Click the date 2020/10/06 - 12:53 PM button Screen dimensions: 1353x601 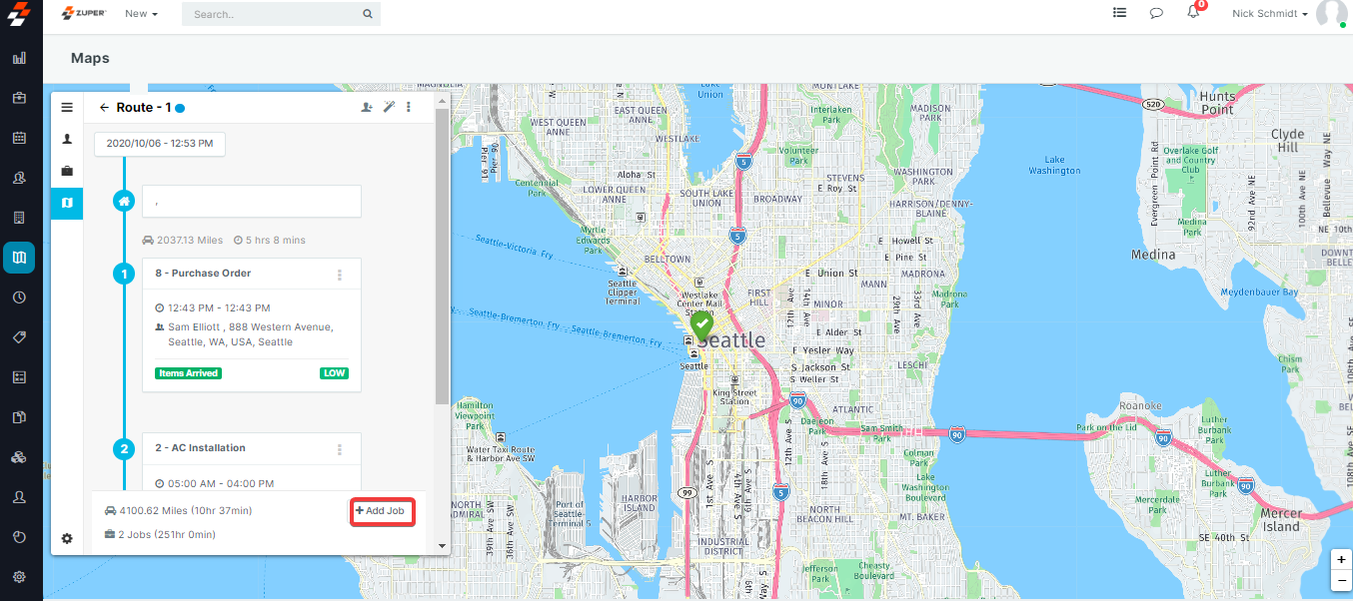pos(160,144)
